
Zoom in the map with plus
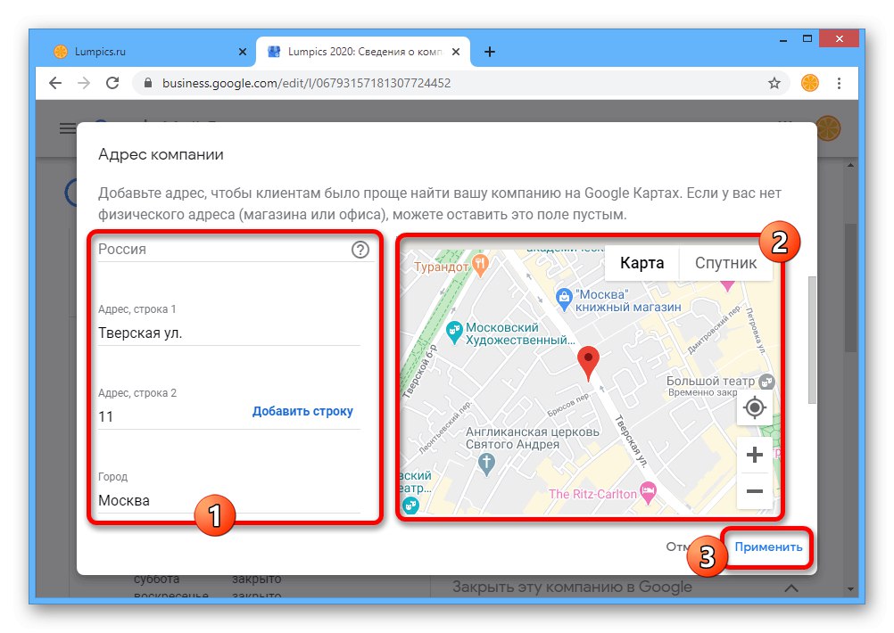[x=754, y=455]
